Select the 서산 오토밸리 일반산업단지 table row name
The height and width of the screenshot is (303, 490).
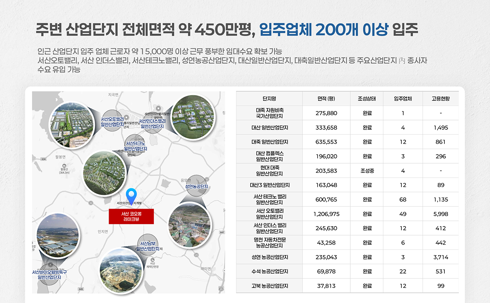[269, 214]
